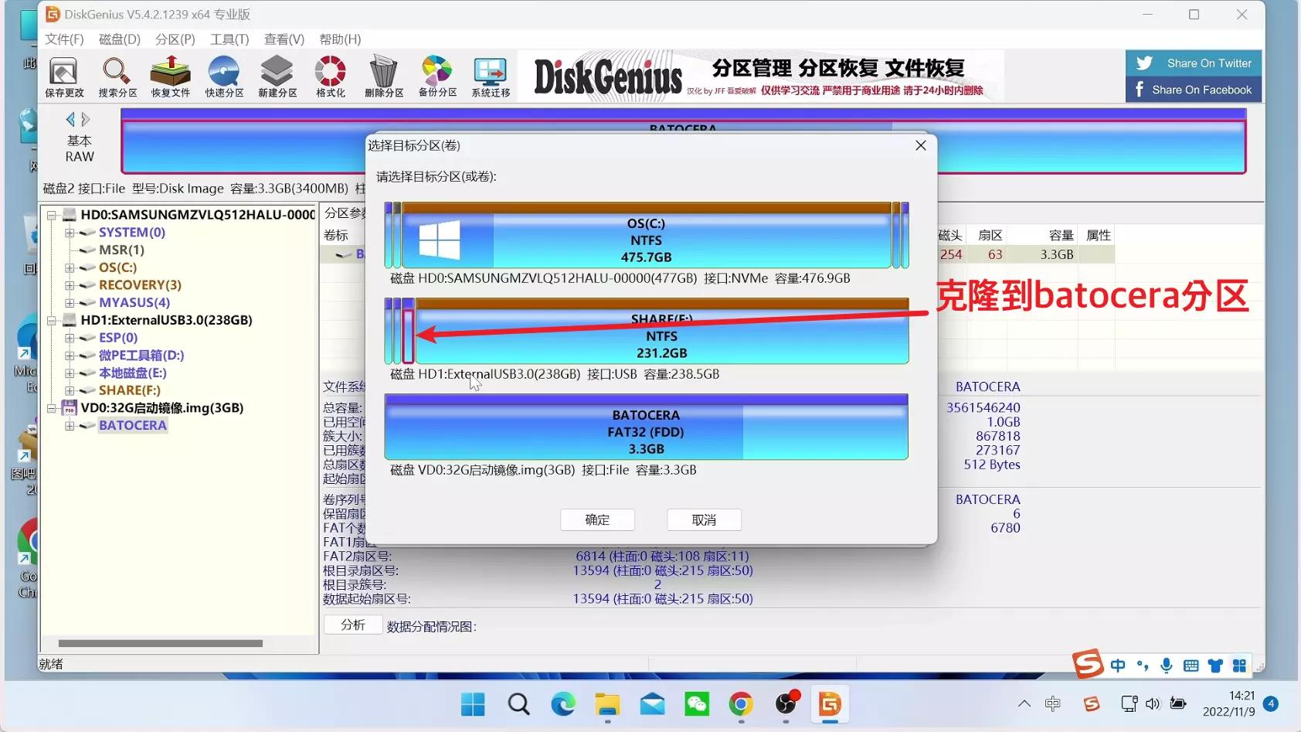Expand the RECOVERY(3) tree node
The image size is (1301, 732).
point(70,284)
